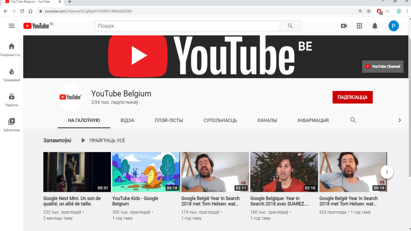
Task: Switch to the КАНАЛЫ tab
Action: (x=267, y=120)
